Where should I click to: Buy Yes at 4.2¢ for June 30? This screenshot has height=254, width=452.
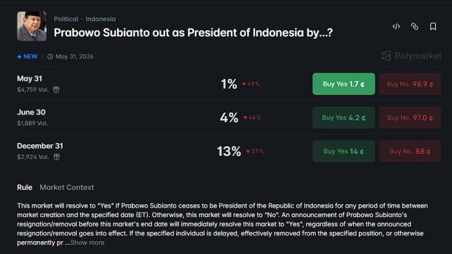(x=344, y=118)
